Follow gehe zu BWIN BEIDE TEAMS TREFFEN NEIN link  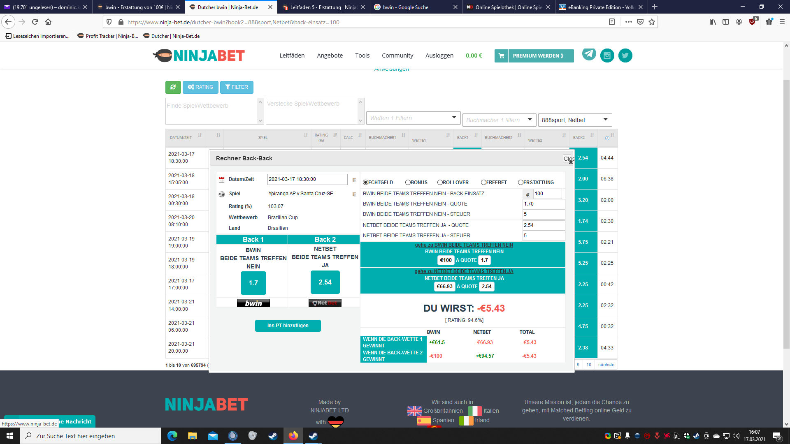coord(464,245)
